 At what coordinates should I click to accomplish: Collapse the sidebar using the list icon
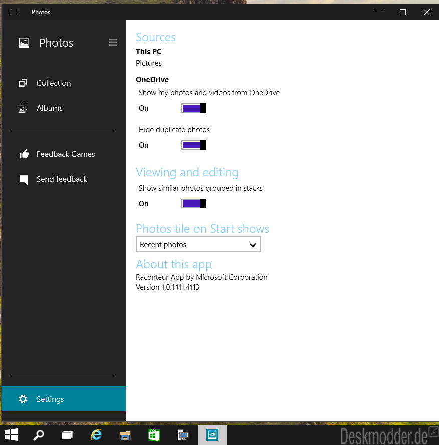113,42
